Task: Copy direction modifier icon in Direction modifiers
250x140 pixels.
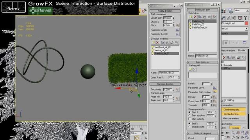Action: click(x=162, y=42)
